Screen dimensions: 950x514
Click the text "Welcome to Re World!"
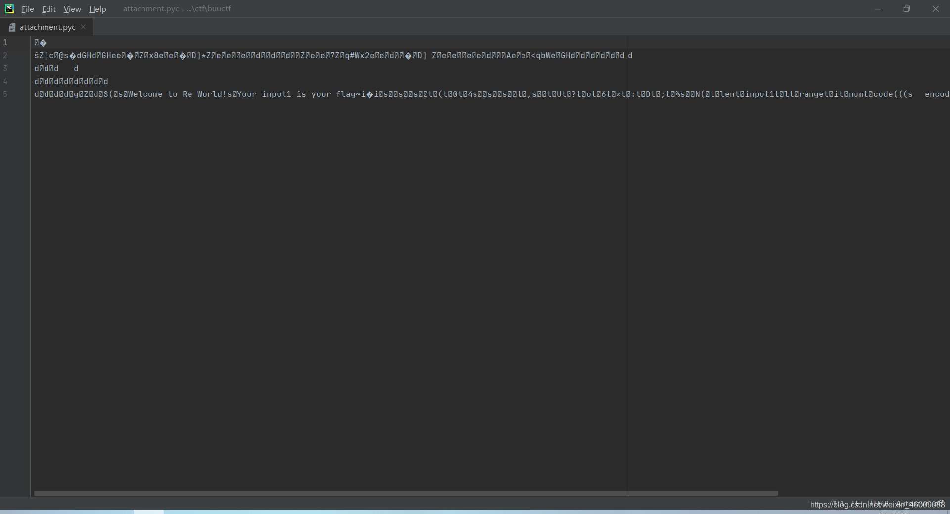point(177,94)
